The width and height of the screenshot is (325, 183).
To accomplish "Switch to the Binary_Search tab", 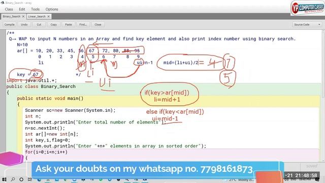I will (x=12, y=16).
